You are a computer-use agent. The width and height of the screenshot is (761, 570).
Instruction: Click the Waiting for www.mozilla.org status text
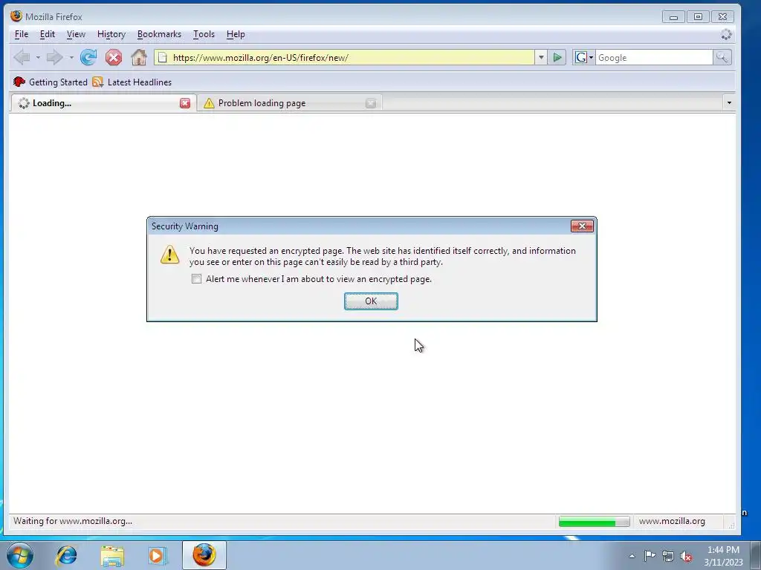pos(73,521)
